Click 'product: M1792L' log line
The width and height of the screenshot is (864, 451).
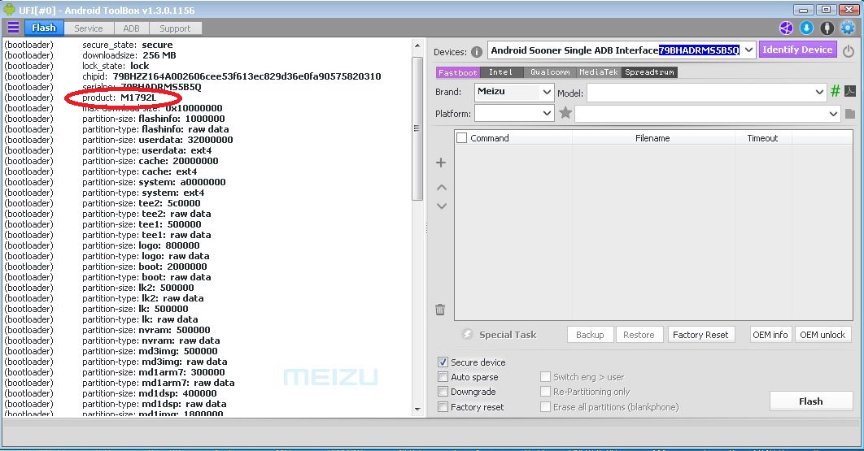[119, 98]
